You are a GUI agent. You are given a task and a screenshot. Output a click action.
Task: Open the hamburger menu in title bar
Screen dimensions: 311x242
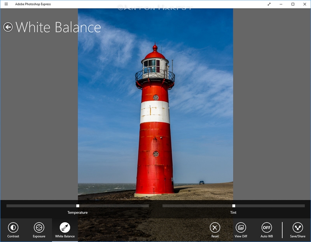pos(6,4)
